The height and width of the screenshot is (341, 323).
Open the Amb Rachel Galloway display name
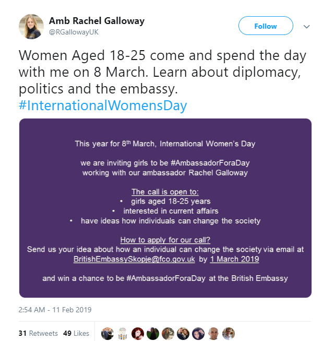(97, 21)
